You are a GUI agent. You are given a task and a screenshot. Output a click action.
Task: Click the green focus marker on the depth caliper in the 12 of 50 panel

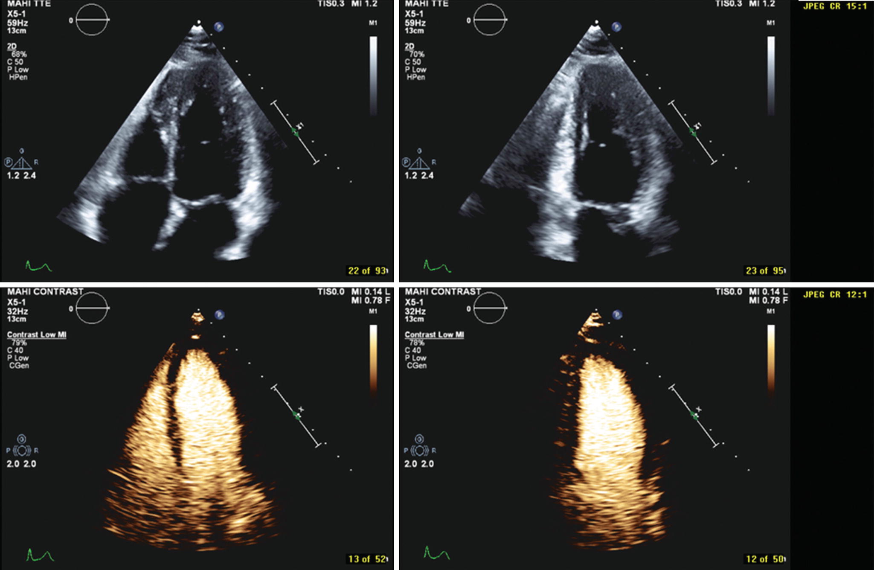coord(694,415)
